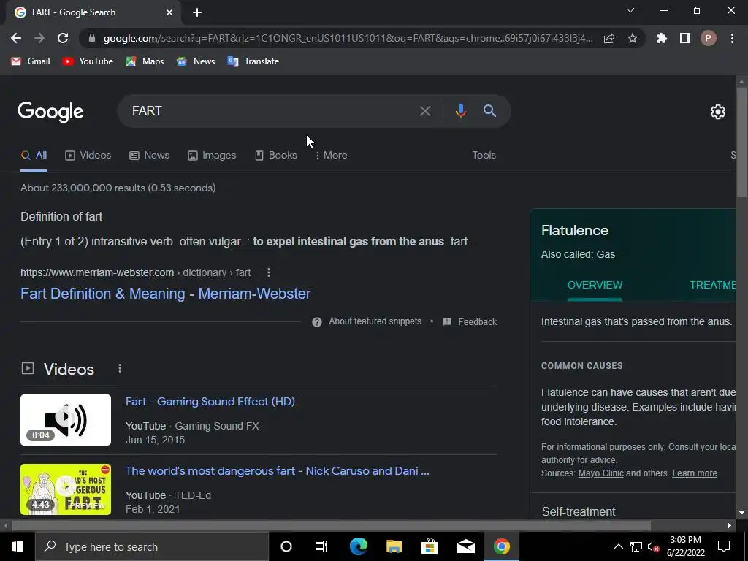Click Learn more in Flatulence panel
Screen dimensions: 748x561
tap(695, 473)
